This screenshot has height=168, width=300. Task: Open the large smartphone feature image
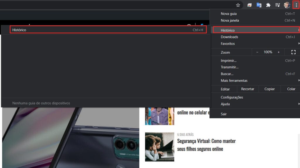(71, 138)
